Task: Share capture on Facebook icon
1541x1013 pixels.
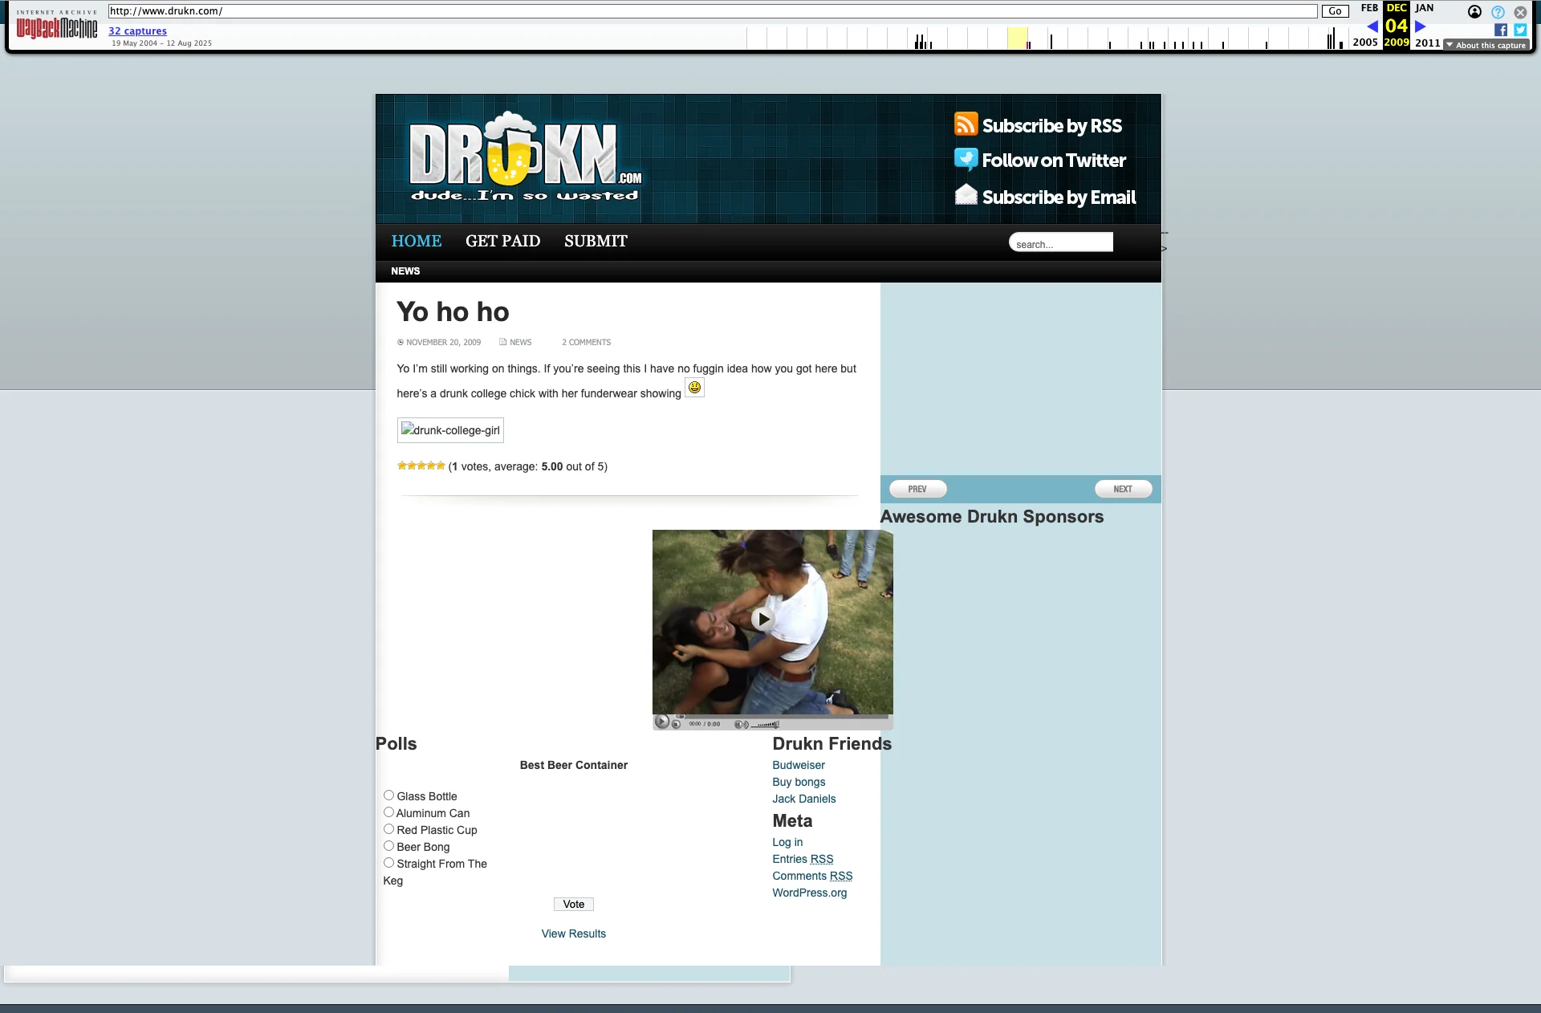Action: tap(1500, 30)
